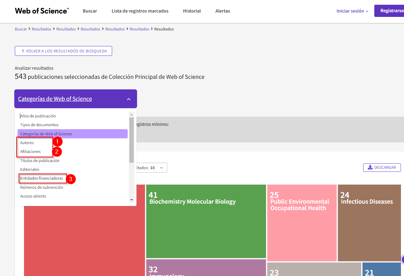Open the results count dropdown showing 10
The height and width of the screenshot is (276, 404).
(152, 168)
